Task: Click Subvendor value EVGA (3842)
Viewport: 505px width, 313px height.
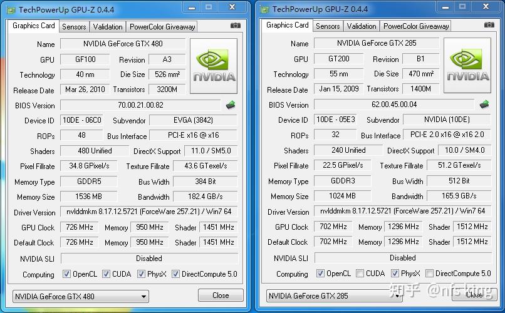Action: tap(193, 120)
